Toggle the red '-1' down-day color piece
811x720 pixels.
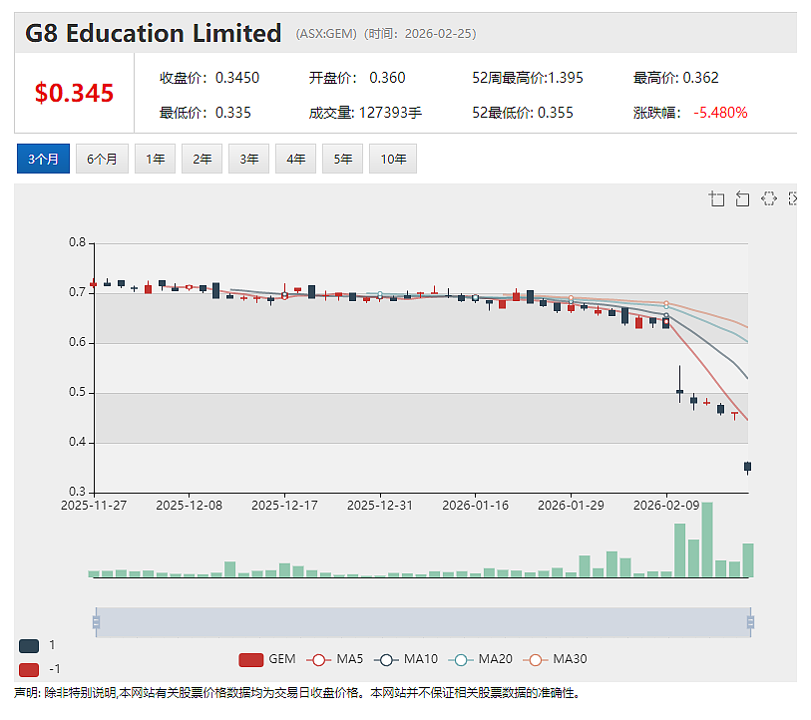pyautogui.click(x=29, y=670)
